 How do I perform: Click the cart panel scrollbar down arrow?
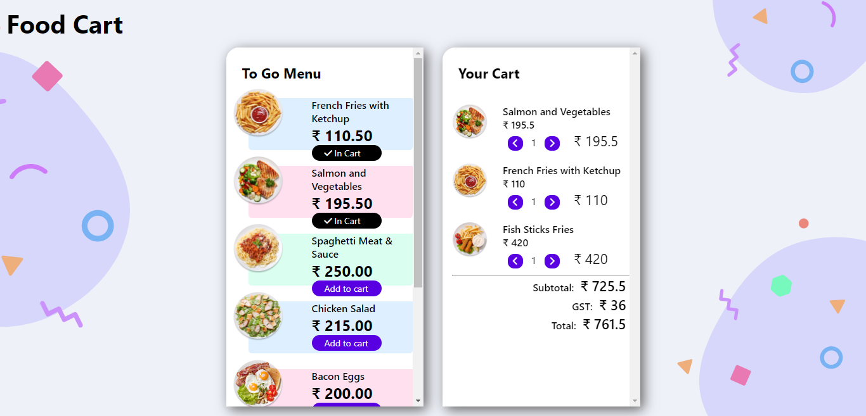tap(635, 401)
